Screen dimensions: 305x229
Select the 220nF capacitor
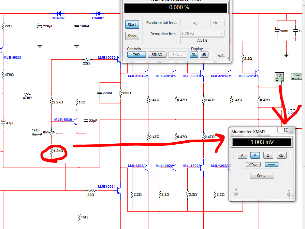tap(100, 93)
